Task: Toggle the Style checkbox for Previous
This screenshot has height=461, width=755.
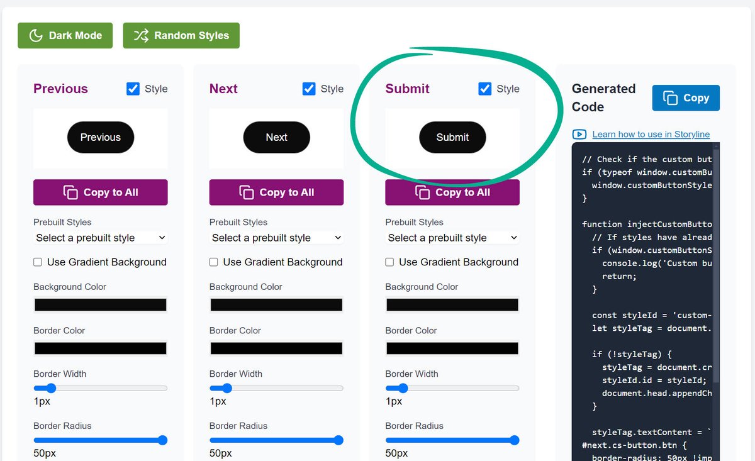Action: [133, 89]
